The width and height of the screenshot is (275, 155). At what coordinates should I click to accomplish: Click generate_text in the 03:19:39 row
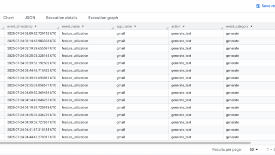coord(181,48)
